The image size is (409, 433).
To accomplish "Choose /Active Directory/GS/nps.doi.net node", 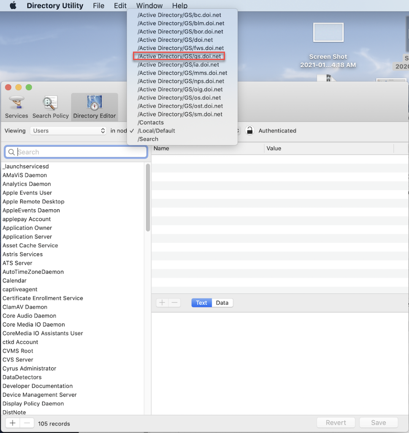I will click(182, 81).
